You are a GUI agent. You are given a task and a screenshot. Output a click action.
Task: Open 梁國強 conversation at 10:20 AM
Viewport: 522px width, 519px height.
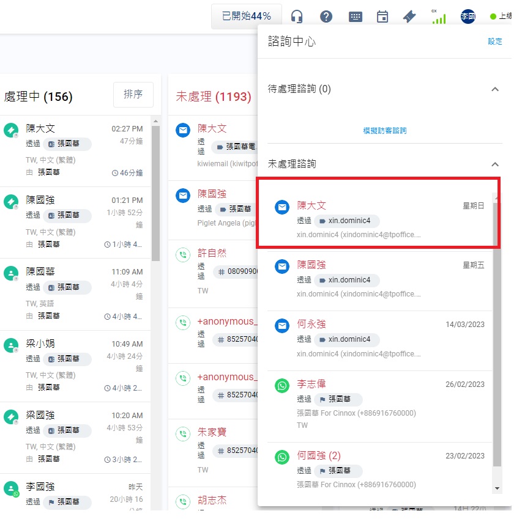[x=75, y=438]
